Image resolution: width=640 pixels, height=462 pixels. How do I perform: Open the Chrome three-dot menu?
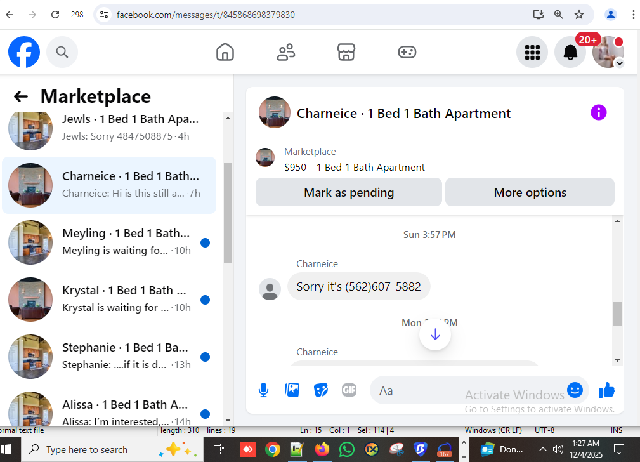click(x=633, y=15)
